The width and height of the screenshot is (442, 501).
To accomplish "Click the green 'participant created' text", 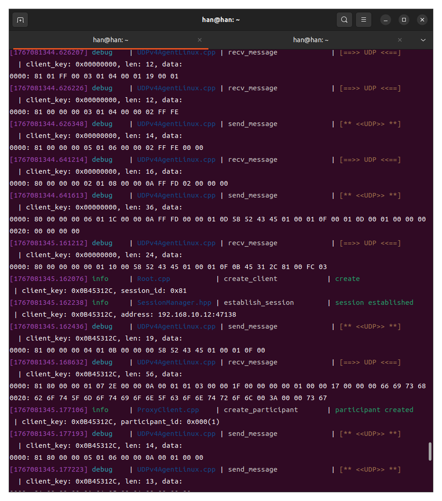I will point(374,410).
